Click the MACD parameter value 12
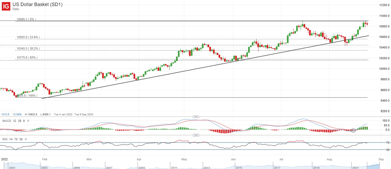Viewport: 391px width, 169px height. coord(14,121)
